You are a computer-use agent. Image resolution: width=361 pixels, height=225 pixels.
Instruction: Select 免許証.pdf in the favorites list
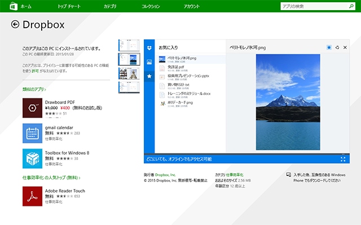point(191,68)
